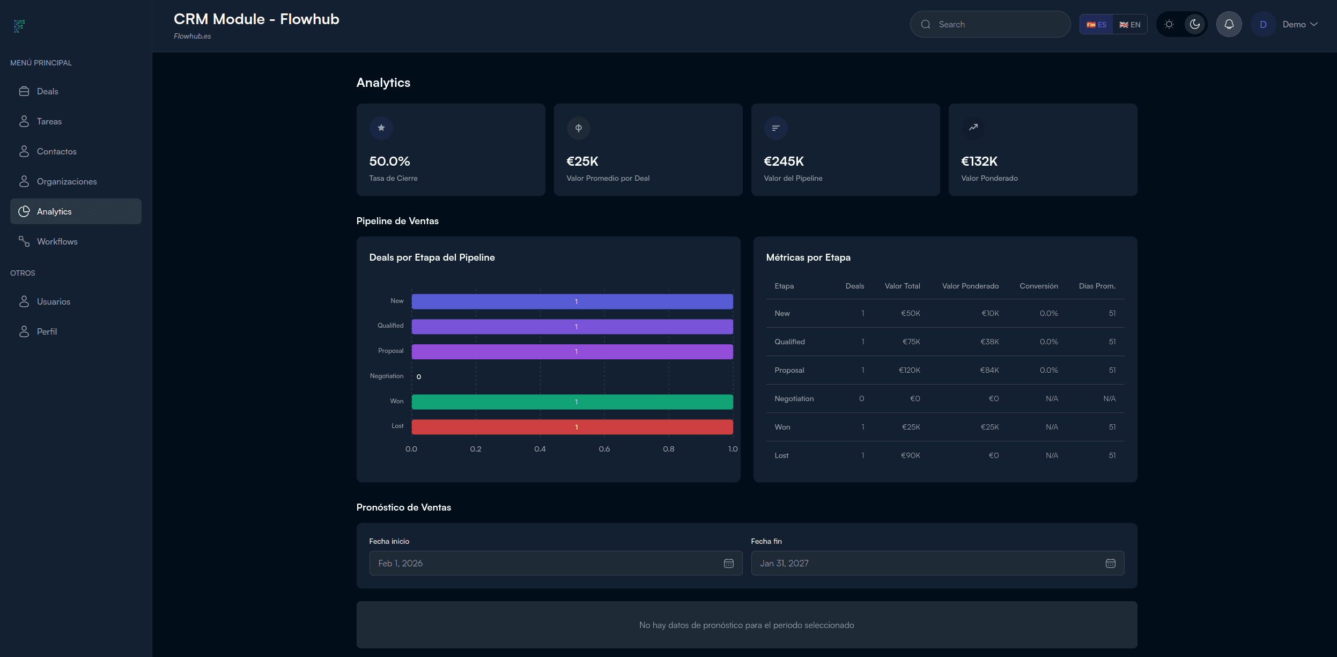Enable light mode with the sun icon
1337x657 pixels.
point(1170,24)
